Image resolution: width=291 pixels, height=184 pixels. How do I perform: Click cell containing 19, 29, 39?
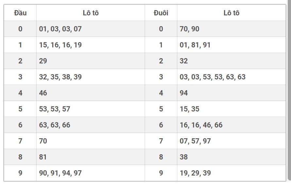pyautogui.click(x=232, y=173)
